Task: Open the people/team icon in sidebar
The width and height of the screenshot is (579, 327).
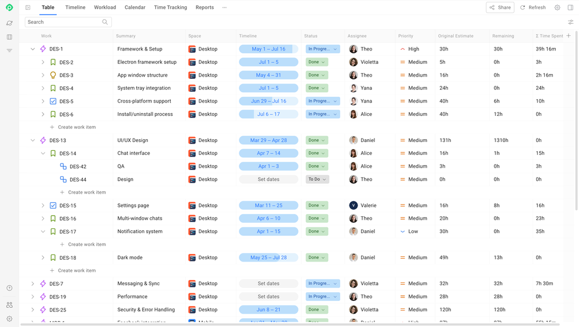Action: click(x=10, y=305)
